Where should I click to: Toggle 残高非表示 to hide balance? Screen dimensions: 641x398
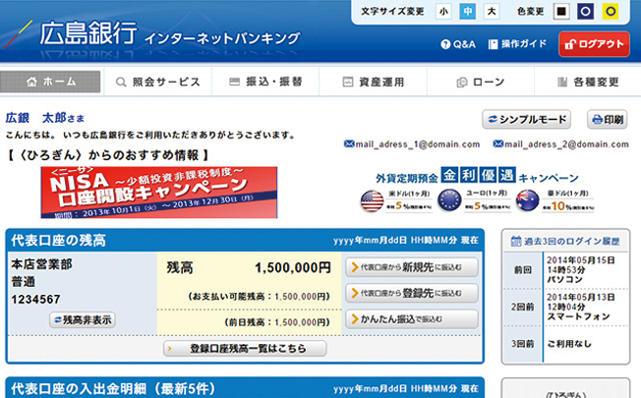click(83, 320)
